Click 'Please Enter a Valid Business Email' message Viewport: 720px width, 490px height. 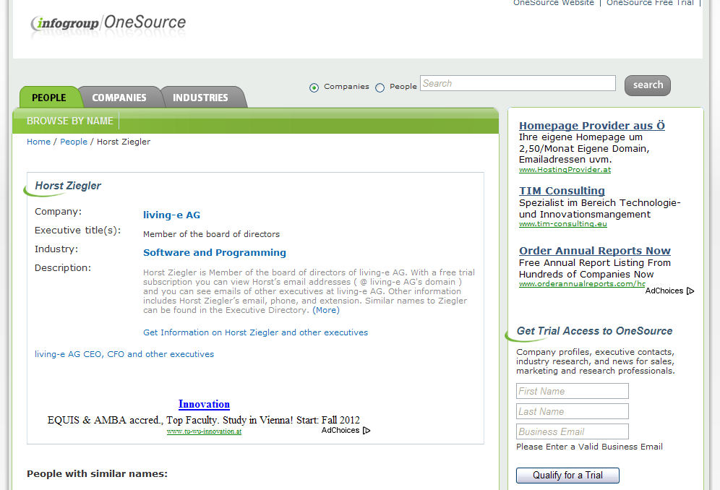point(589,447)
